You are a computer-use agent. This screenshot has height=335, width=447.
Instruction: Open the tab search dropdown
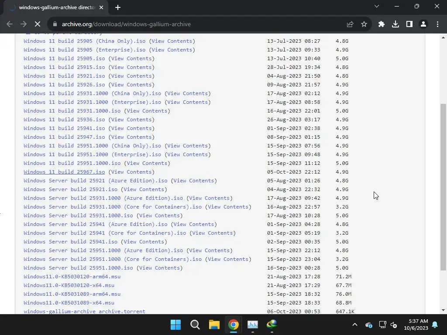coord(377,6)
